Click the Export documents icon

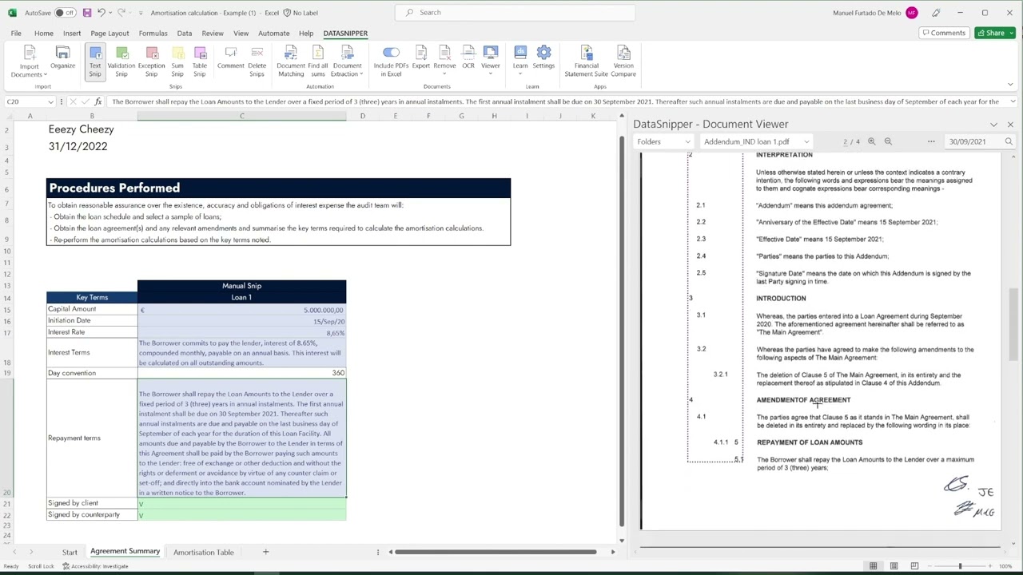[421, 61]
